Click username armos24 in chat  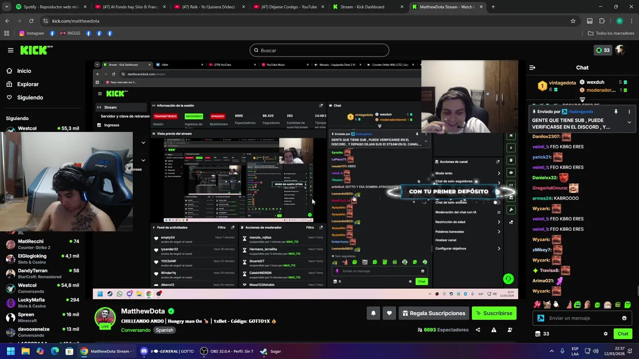[x=542, y=198]
